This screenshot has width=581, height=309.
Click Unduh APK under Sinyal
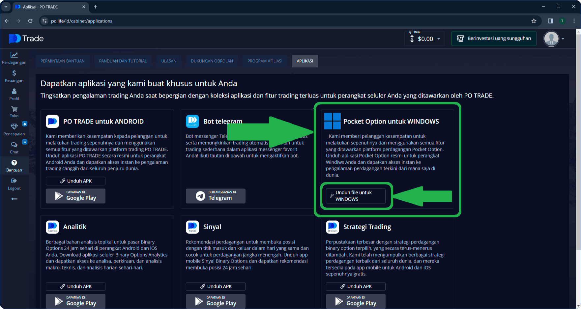216,286
